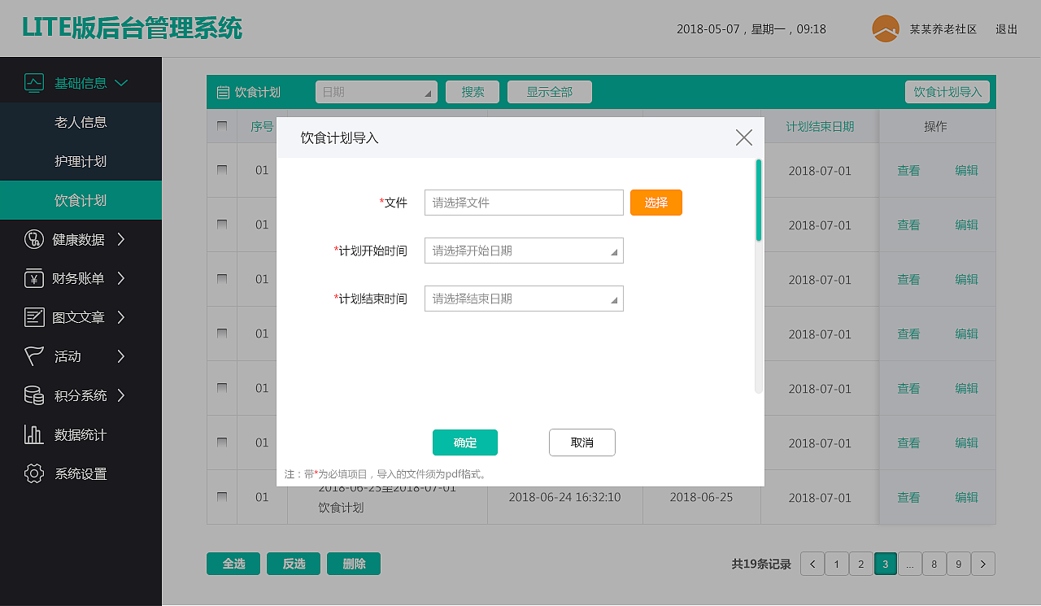This screenshot has width=1041, height=606.
Task: Select the 基础信息 sidebar icon
Action: 33,81
